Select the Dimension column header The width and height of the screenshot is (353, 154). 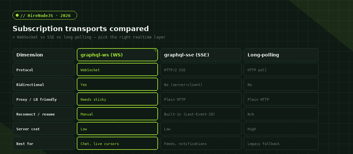pyautogui.click(x=44, y=54)
